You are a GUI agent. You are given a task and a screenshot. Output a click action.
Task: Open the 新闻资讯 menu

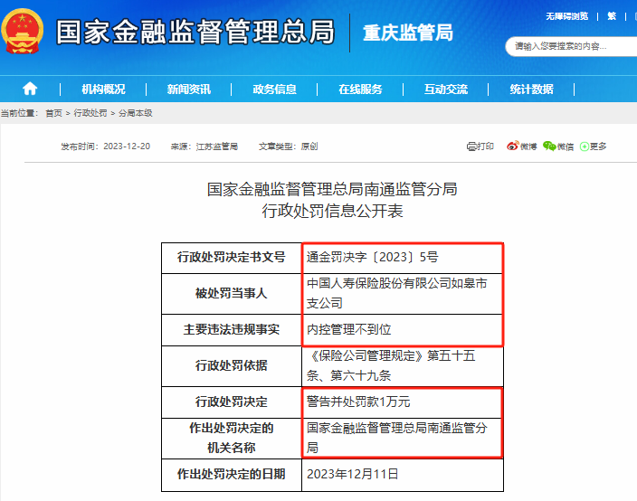point(189,89)
